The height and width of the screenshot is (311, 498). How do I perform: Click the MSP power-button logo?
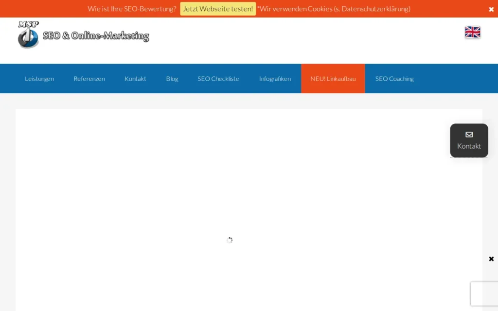coord(28,35)
